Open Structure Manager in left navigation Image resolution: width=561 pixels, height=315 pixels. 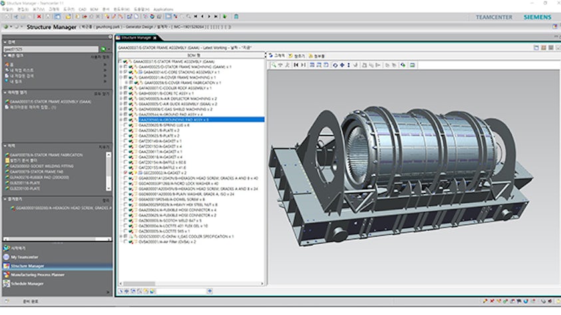57,266
